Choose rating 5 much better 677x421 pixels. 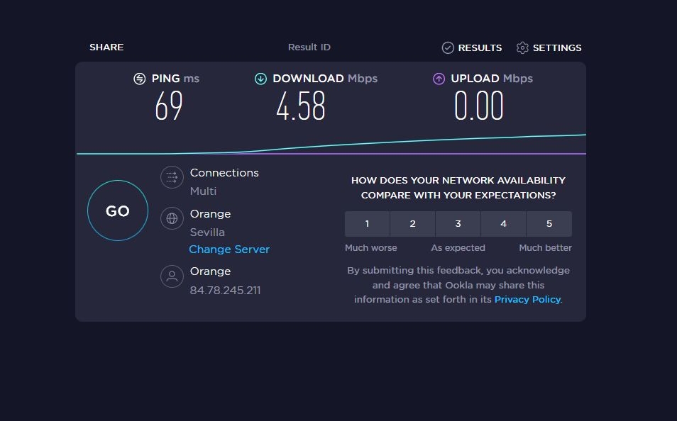(549, 224)
